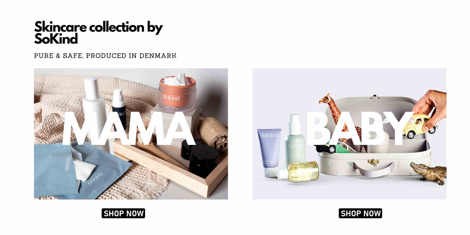Click the 'Pure & Safe, Produced in Denmark' subtitle
The width and height of the screenshot is (470, 235).
(105, 56)
